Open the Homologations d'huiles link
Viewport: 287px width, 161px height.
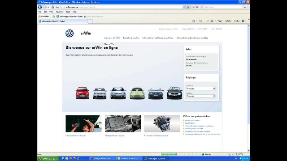tap(194, 129)
